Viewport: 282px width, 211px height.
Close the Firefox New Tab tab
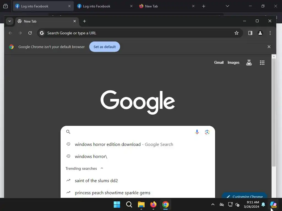(x=193, y=6)
